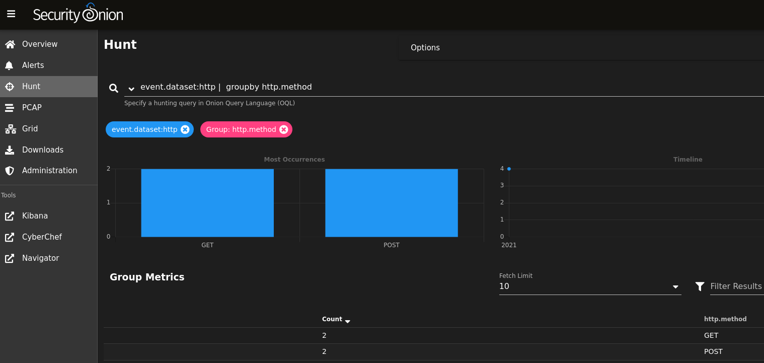Click the Downloads arrow icon

tap(10, 150)
